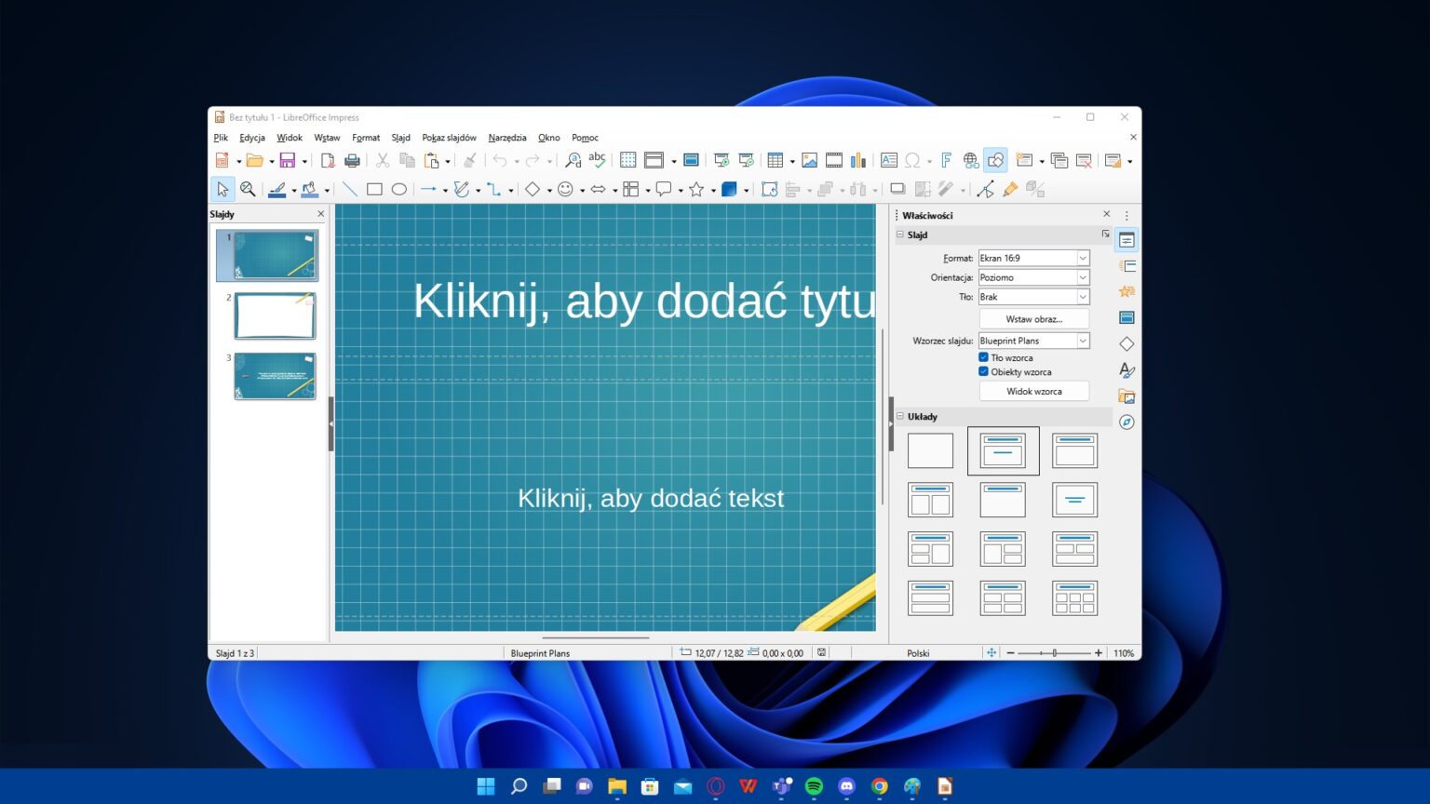Collapse the Układy section

tap(900, 417)
